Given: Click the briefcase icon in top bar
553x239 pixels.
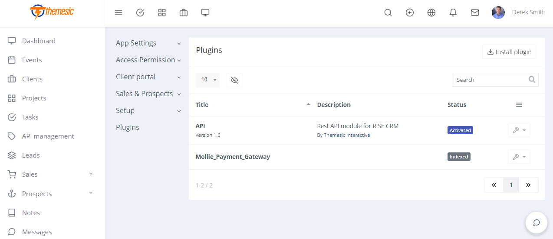Looking at the screenshot, I should [x=184, y=13].
